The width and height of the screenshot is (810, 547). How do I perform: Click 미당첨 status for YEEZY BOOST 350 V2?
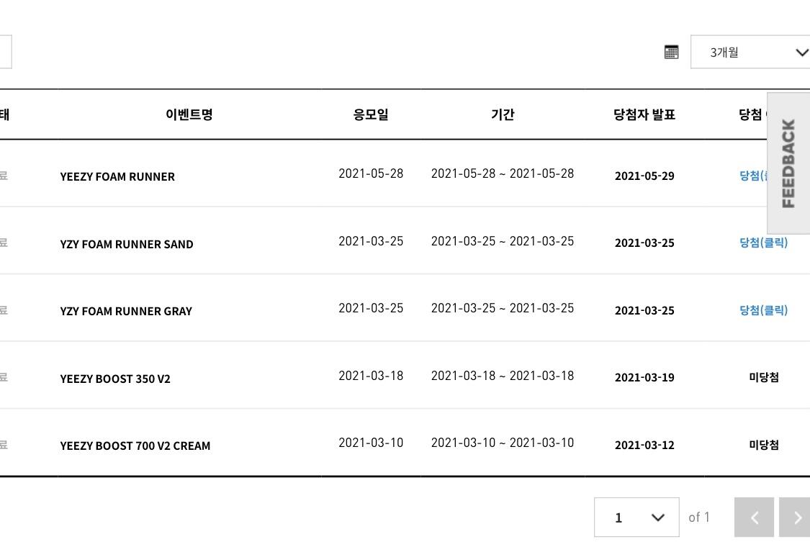coord(763,377)
